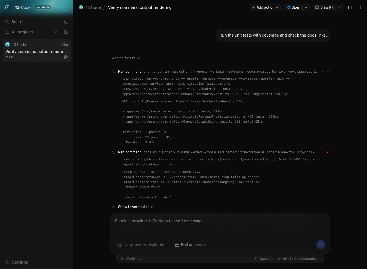Click the ActivityPayloadProjection.test.ts result line
The image size is (367, 269).
tap(200, 116)
